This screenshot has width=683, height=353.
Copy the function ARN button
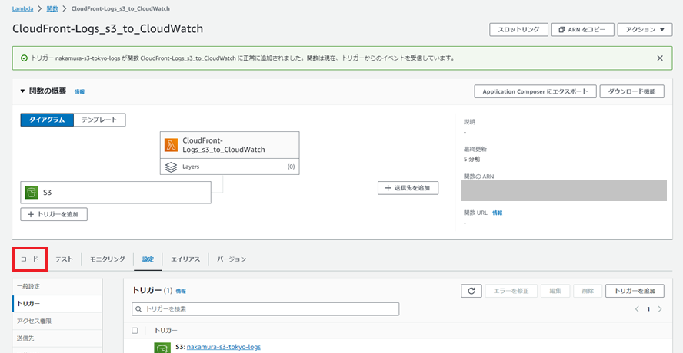583,30
